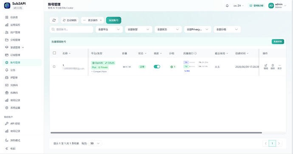Click the refresh icon button
This screenshot has width=293, height=154.
[54, 20]
